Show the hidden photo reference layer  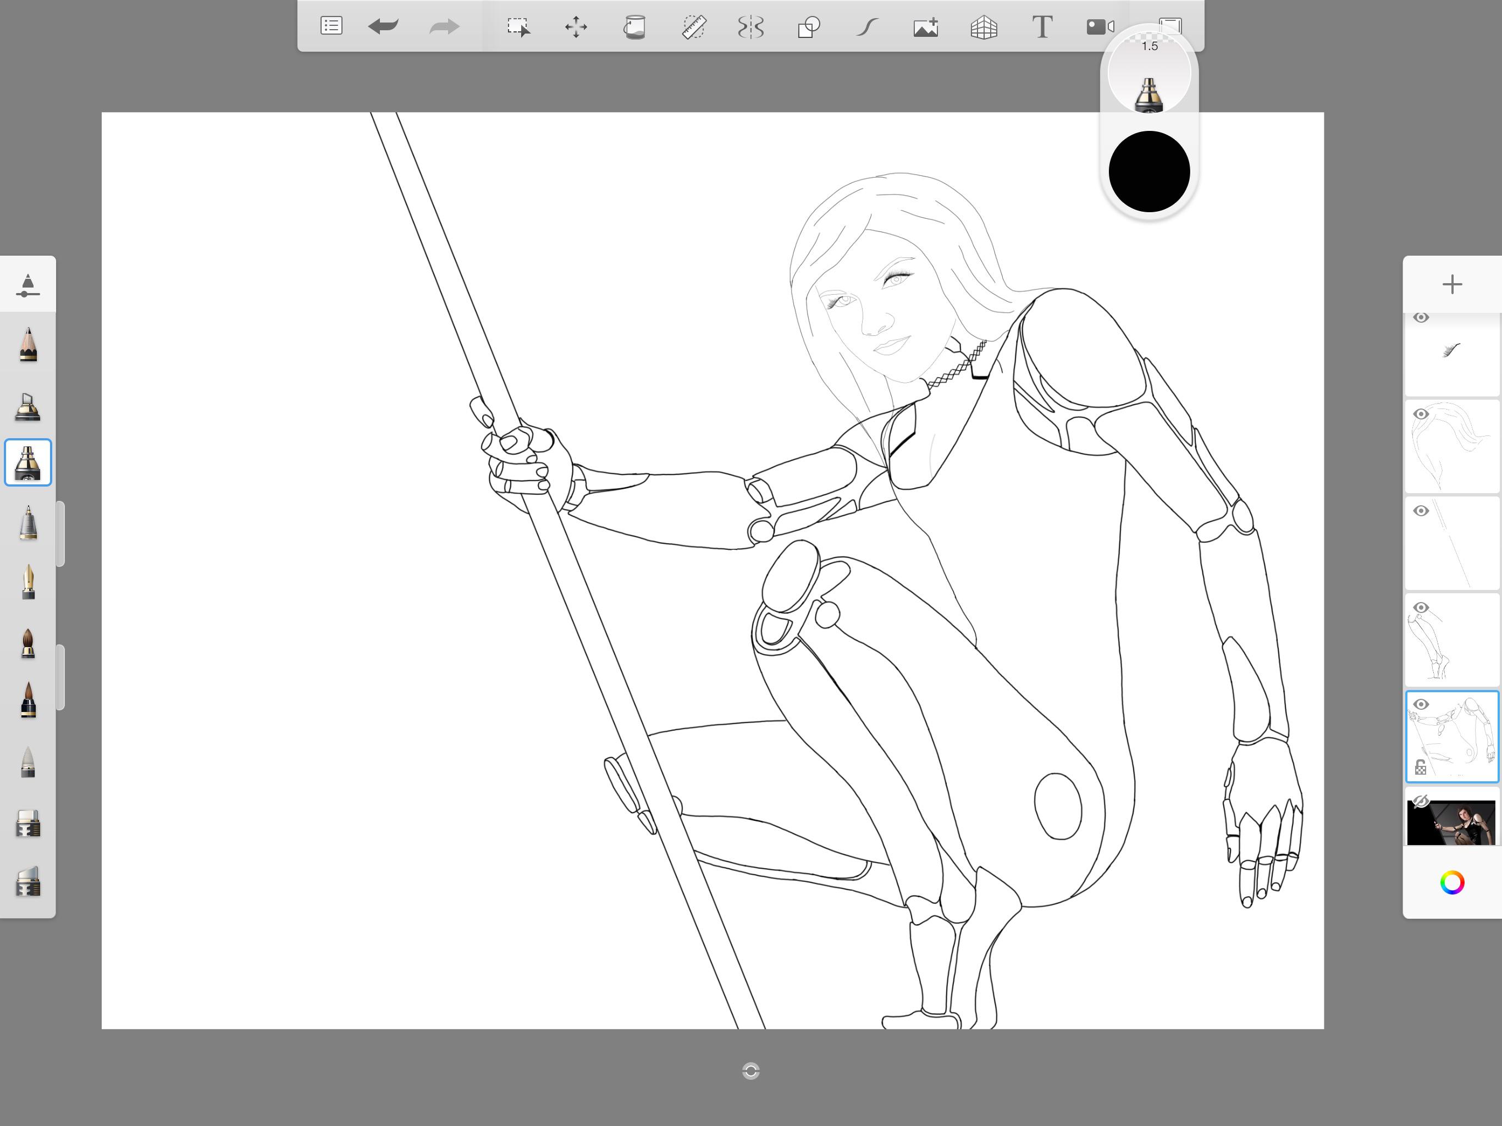(x=1421, y=802)
